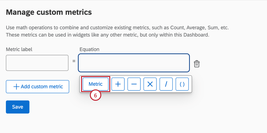Click the Add custom metric button label

(x=42, y=87)
